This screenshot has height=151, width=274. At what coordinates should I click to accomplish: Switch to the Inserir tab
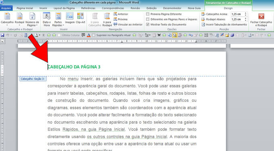[x=43, y=8]
